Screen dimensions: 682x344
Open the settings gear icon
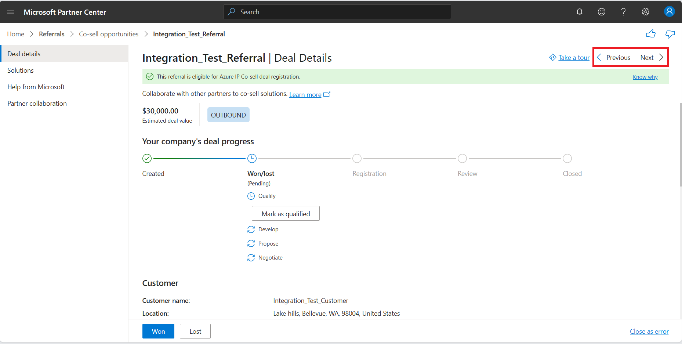pyautogui.click(x=646, y=12)
